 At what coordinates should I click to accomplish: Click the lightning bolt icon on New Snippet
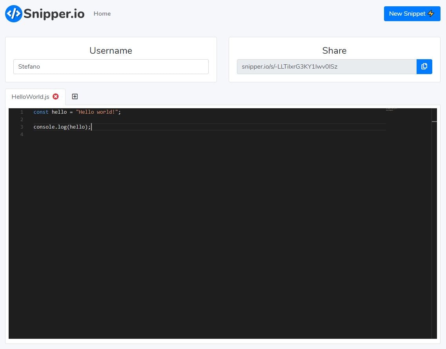click(431, 13)
